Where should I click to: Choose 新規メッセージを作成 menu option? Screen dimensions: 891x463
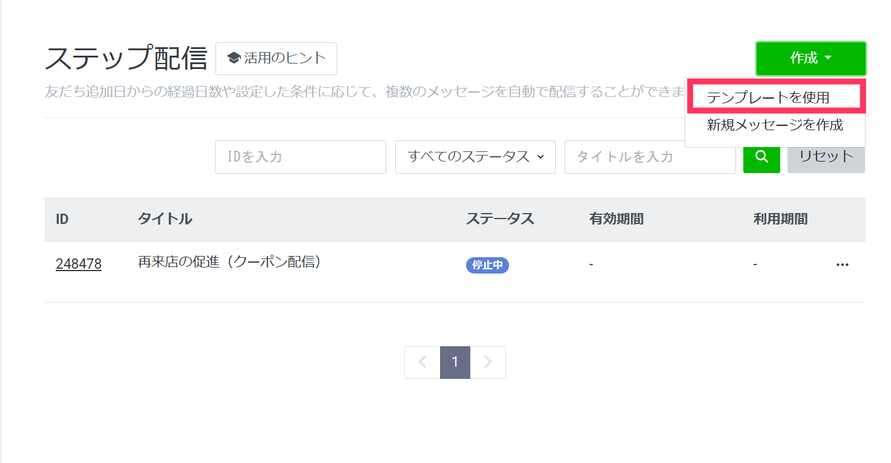pyautogui.click(x=775, y=125)
